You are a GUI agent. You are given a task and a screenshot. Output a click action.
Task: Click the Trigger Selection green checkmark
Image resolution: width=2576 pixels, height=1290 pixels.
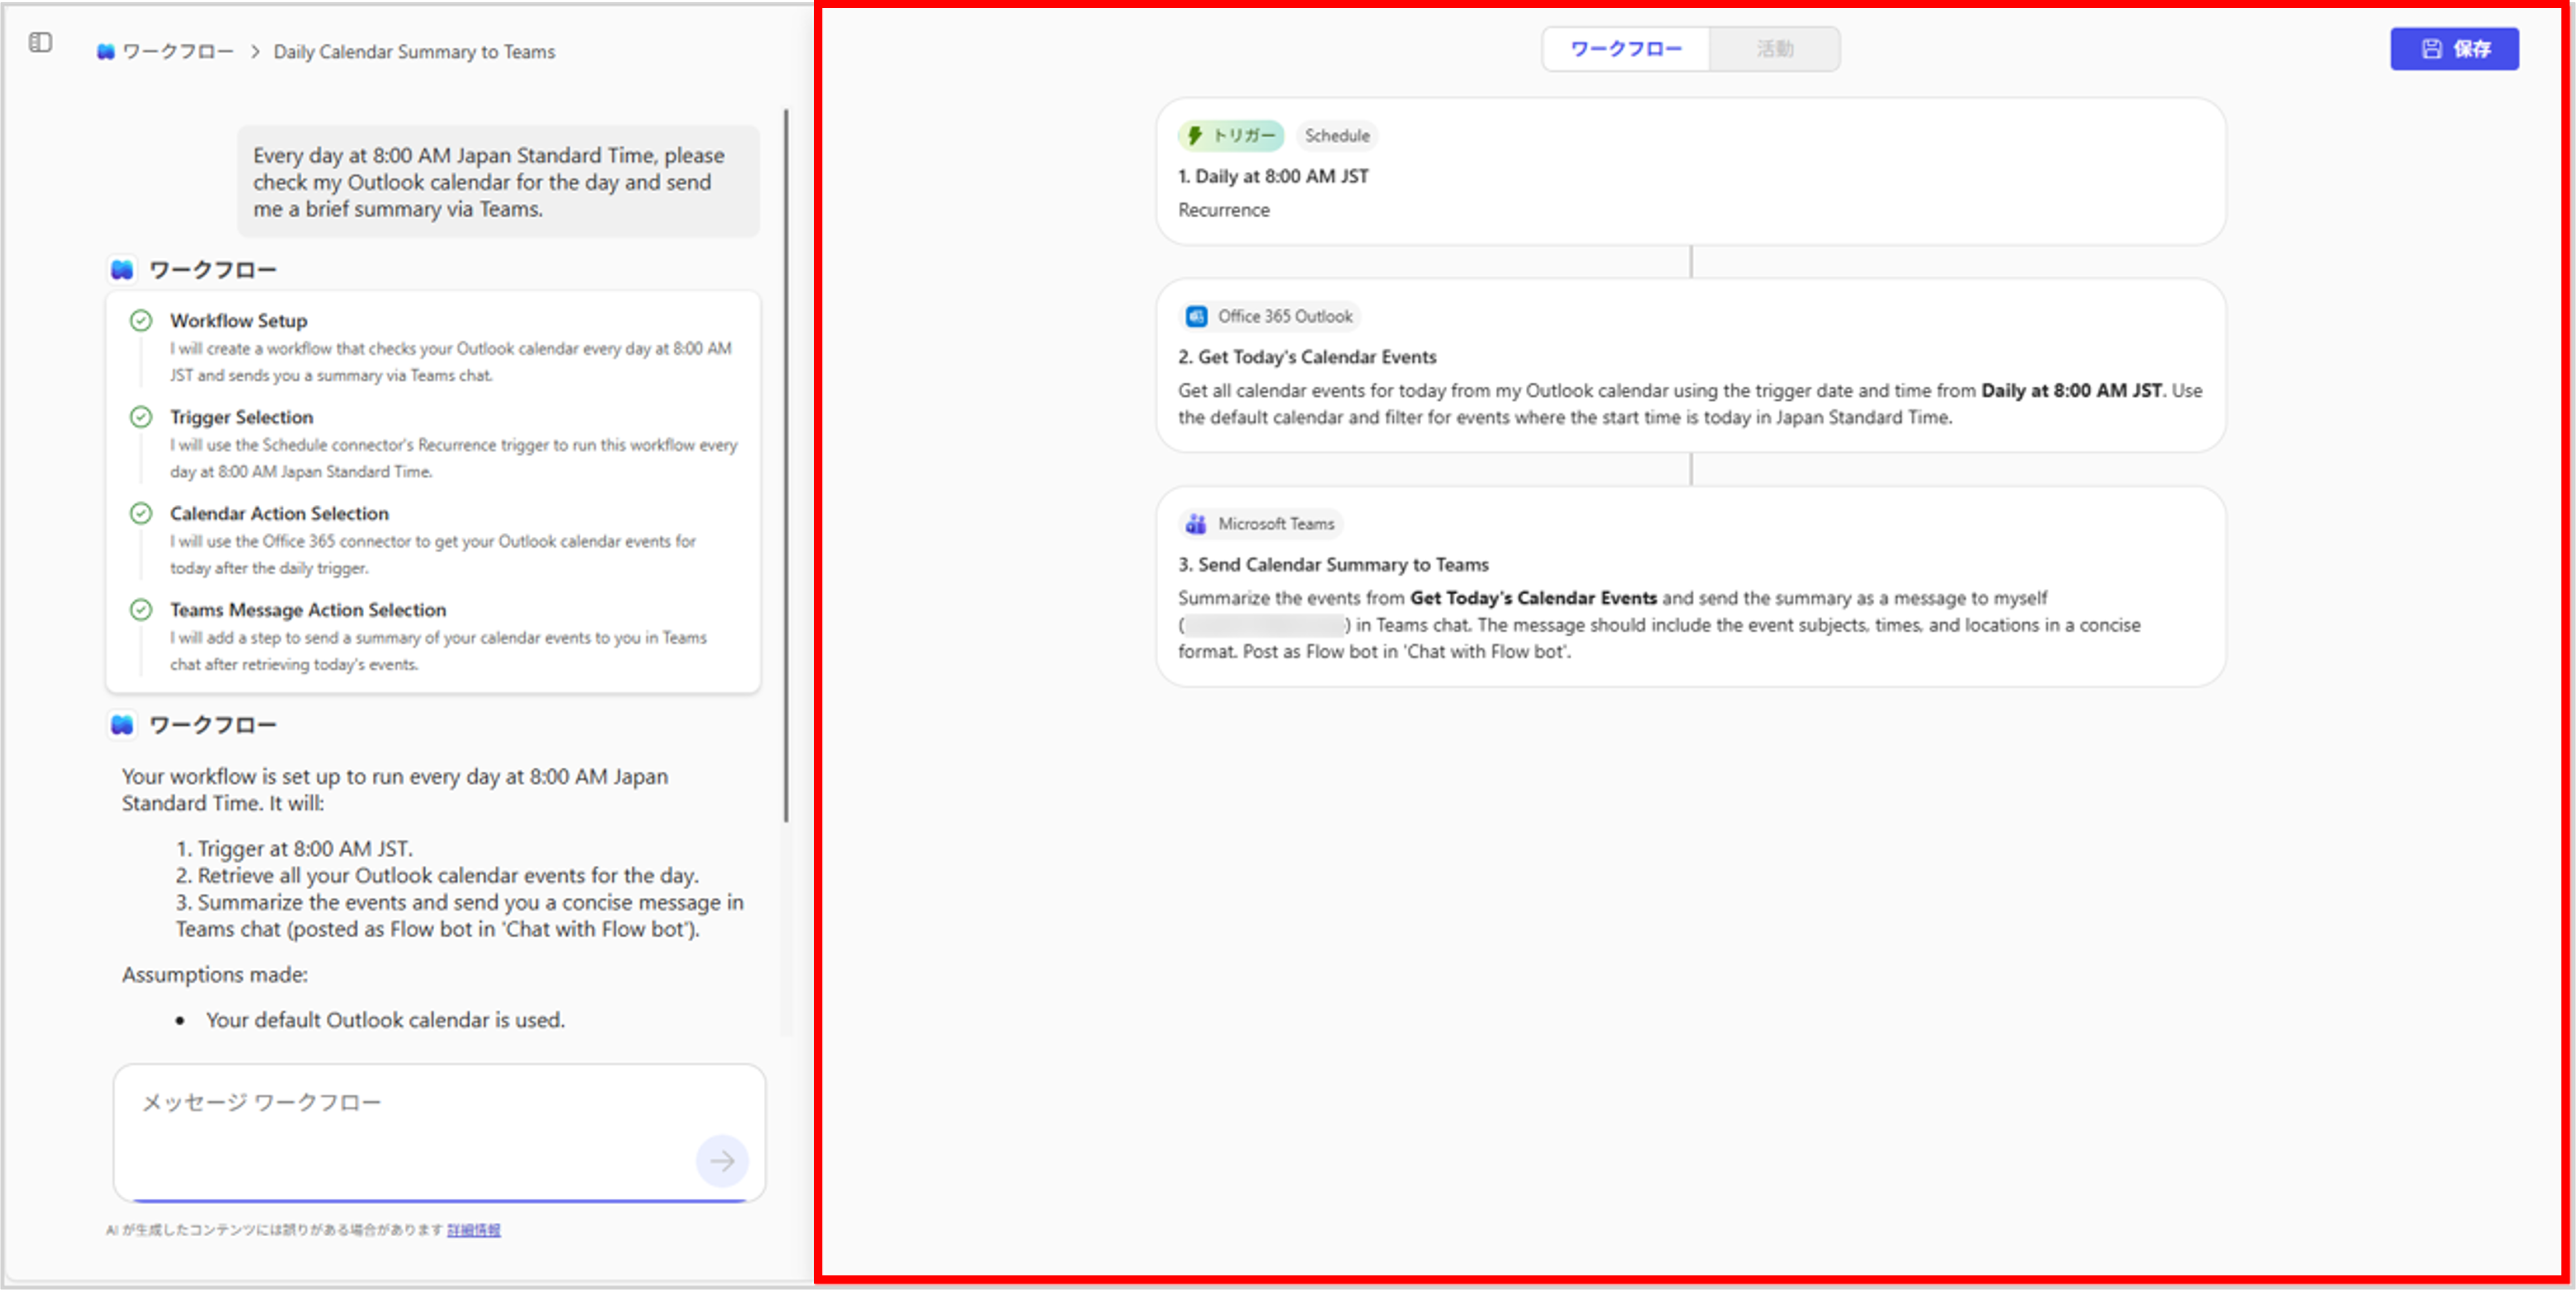click(141, 417)
